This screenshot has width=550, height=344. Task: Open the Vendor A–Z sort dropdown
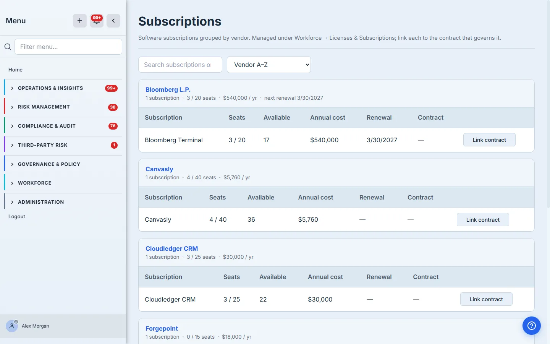point(269,65)
